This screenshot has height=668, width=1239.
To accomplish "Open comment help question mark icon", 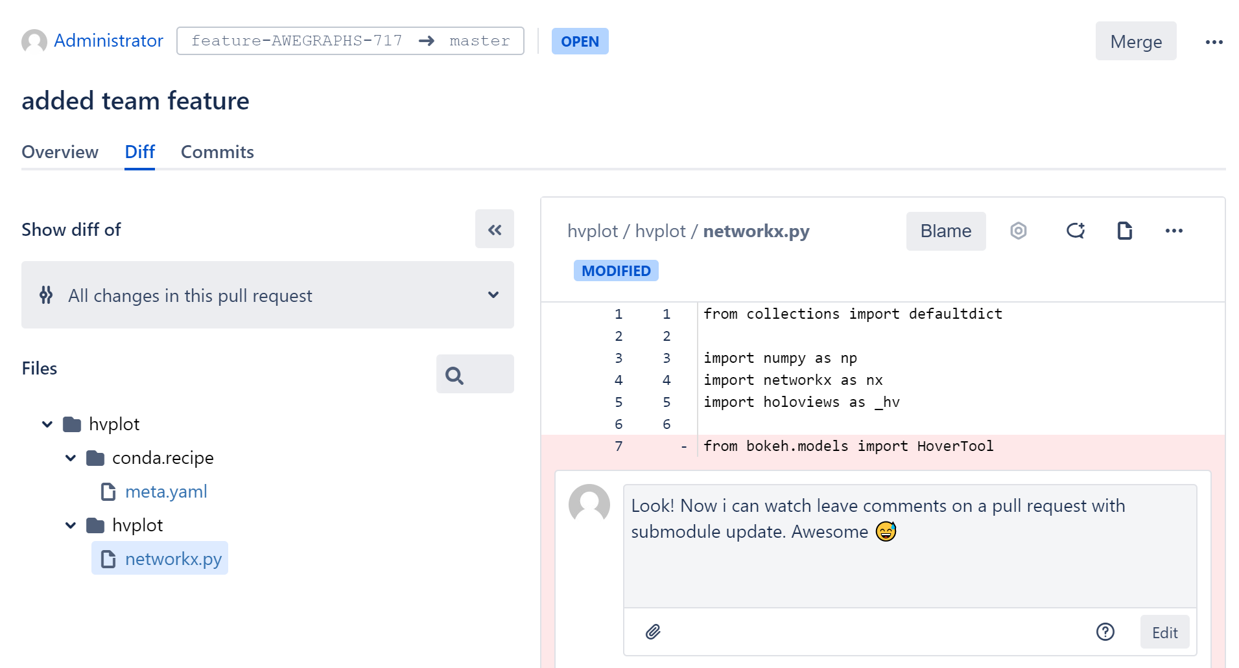I will (1105, 632).
